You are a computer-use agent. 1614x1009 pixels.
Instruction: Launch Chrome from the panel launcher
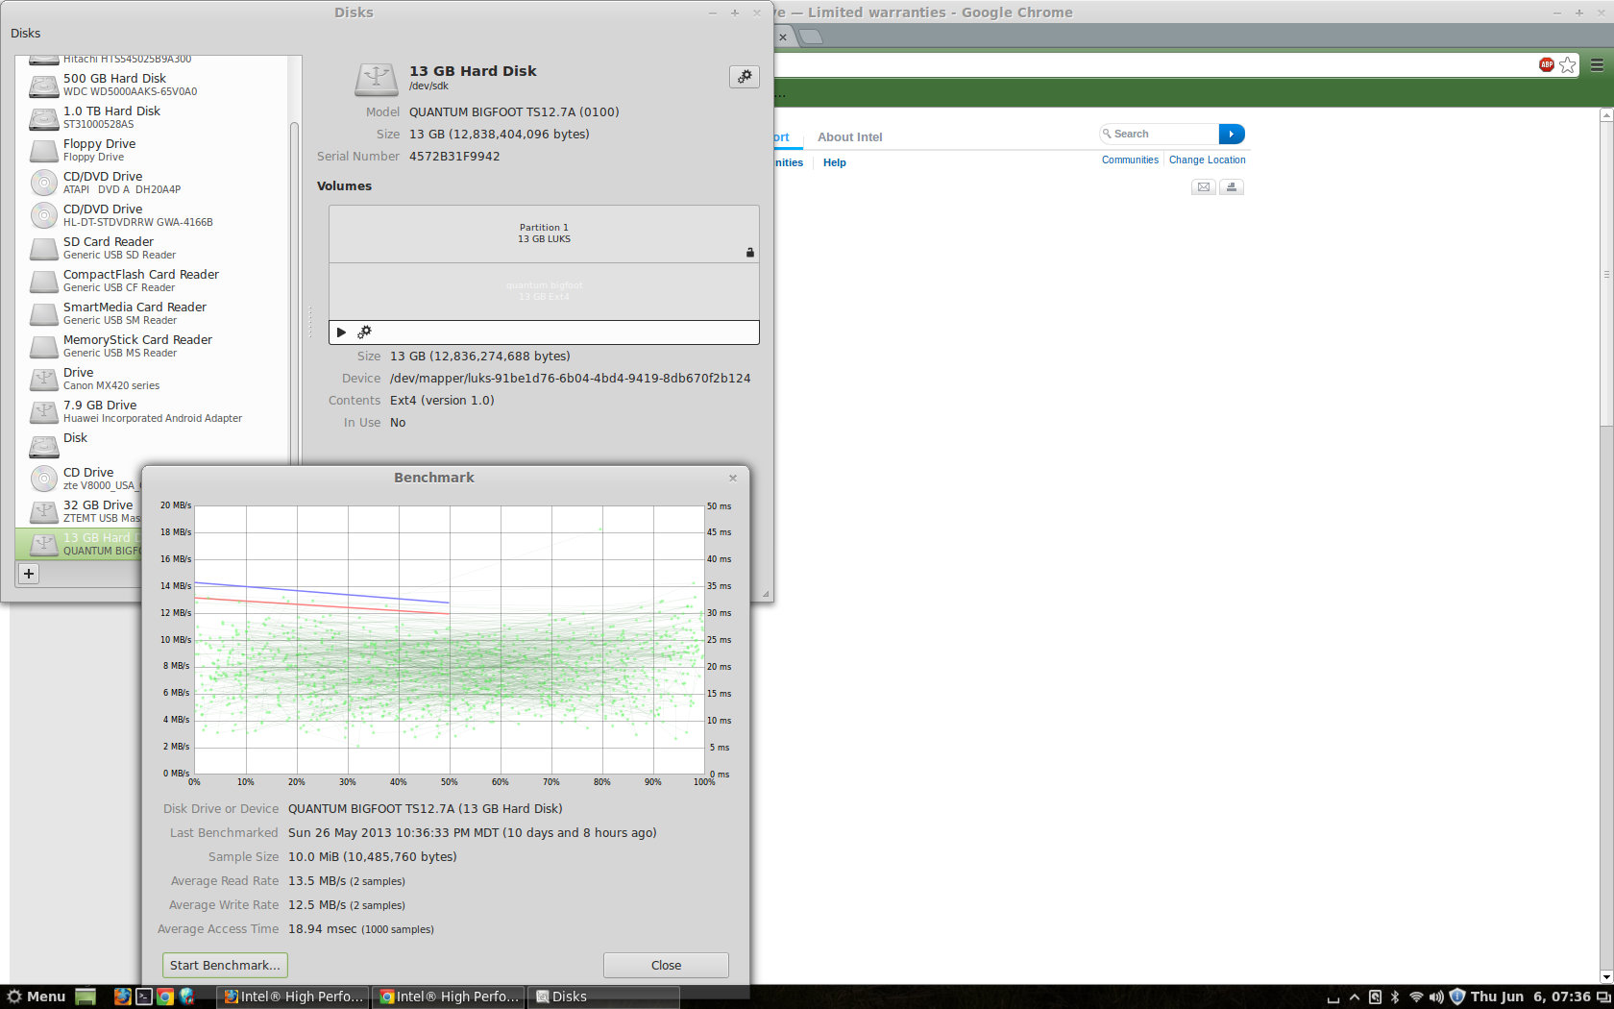(x=165, y=997)
